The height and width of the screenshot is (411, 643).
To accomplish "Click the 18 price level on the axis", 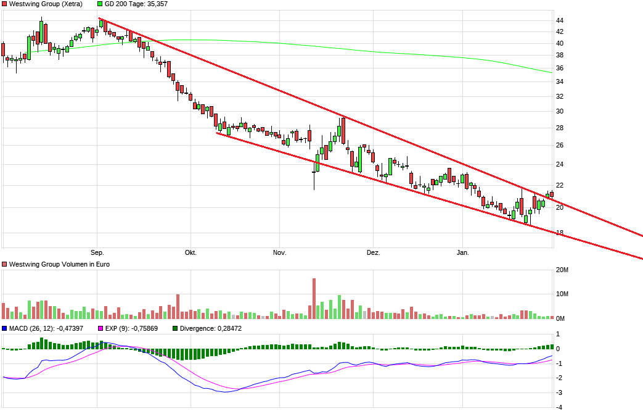I will click(560, 233).
